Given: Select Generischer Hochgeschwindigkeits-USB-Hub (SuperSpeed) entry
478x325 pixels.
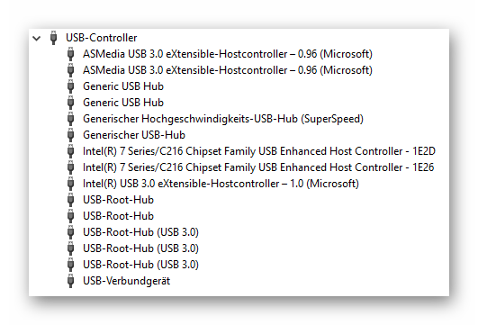Looking at the screenshot, I should (223, 119).
